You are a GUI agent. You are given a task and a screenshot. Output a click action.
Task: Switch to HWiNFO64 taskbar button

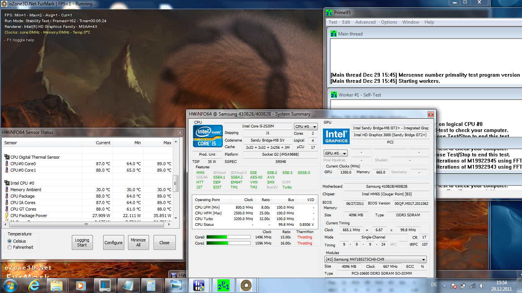point(199,285)
